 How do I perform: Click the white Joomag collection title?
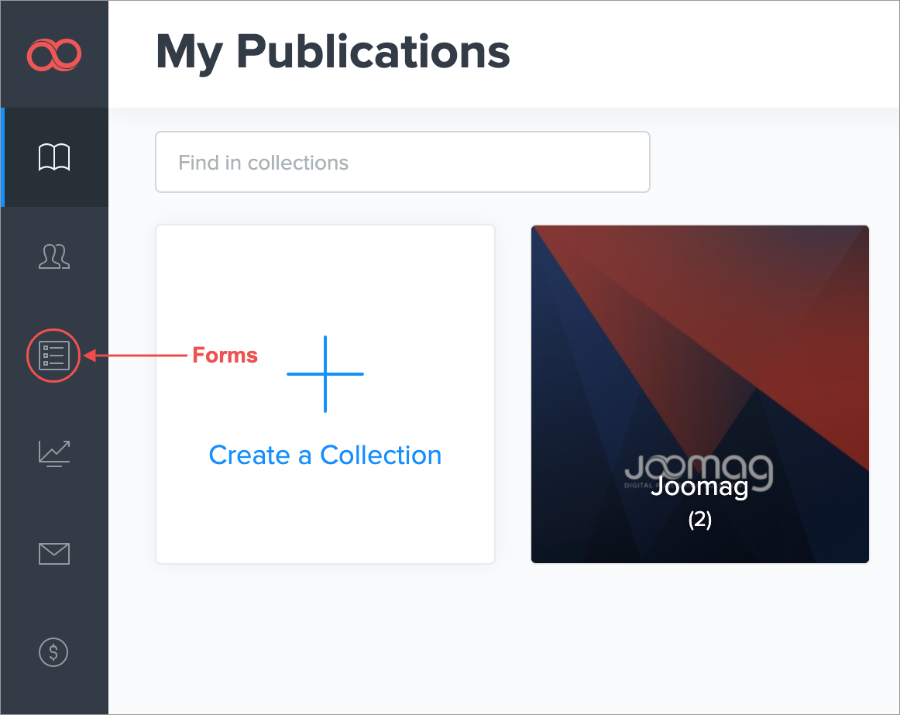[699, 487]
